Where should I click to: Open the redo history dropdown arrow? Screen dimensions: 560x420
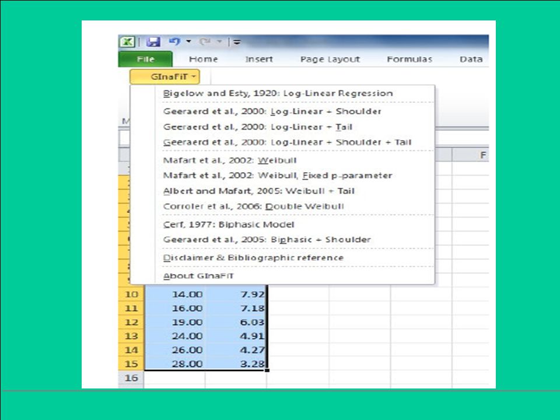point(220,41)
